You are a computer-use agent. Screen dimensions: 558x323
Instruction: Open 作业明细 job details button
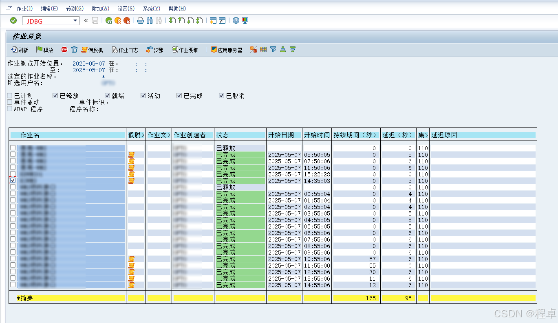click(x=185, y=50)
